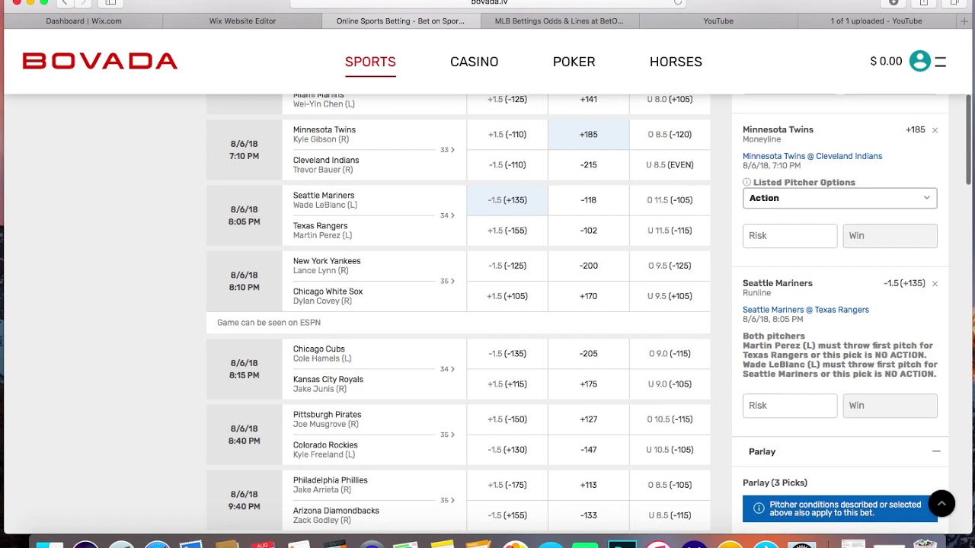Reload the bovada.lv page
Viewport: 975px width, 548px height.
pyautogui.click(x=678, y=2)
